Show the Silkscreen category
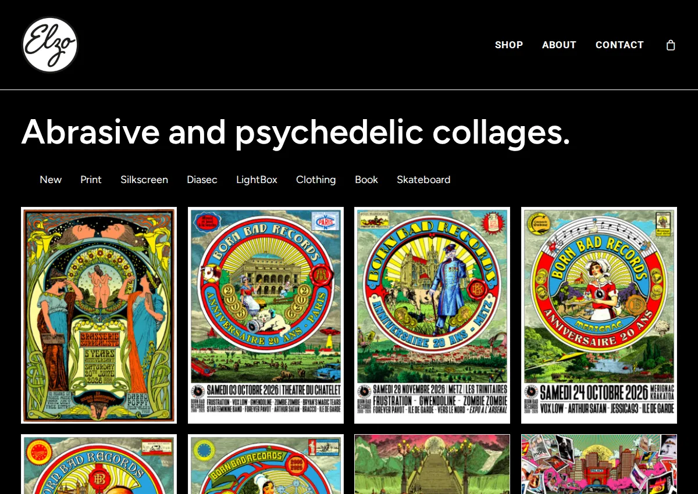698x494 pixels. pyautogui.click(x=144, y=180)
